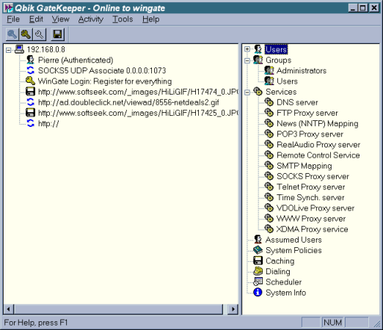Viewport: 383px width, 330px height.
Task: Select XDMA Proxy service
Action: coord(313,229)
